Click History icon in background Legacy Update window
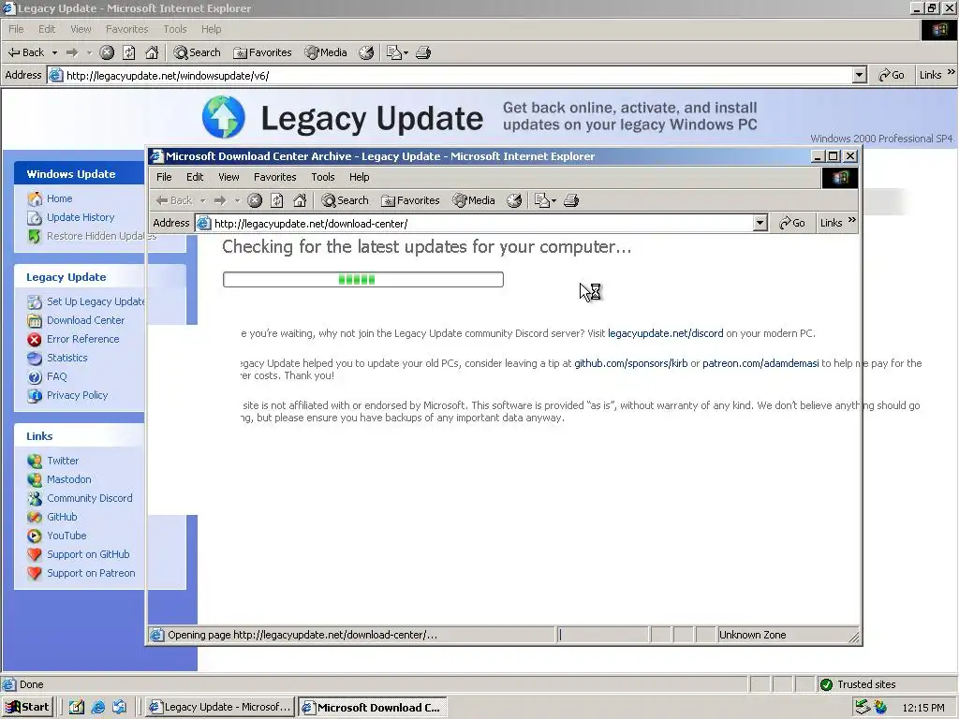This screenshot has width=959, height=719. pyautogui.click(x=366, y=52)
